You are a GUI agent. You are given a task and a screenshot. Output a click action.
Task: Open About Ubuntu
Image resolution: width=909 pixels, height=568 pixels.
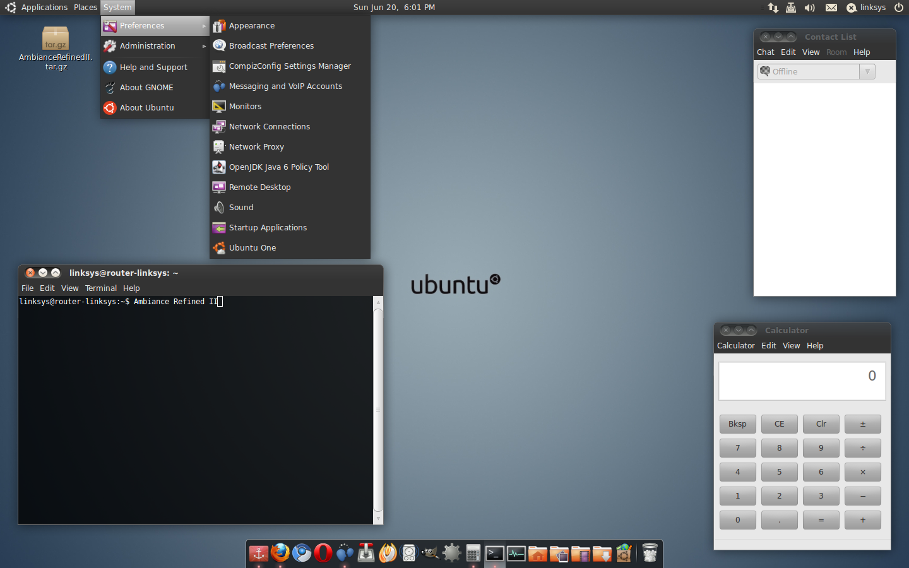pyautogui.click(x=155, y=108)
